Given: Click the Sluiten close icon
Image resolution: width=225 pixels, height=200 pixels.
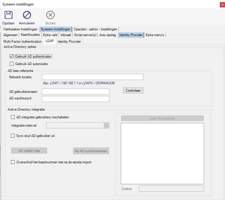Looking at the screenshot, I should pos(50,15).
